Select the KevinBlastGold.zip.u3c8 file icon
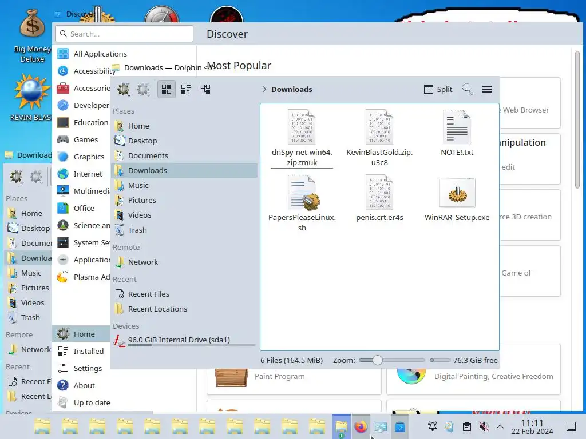Viewport: 586px width, 439px height. [379, 127]
